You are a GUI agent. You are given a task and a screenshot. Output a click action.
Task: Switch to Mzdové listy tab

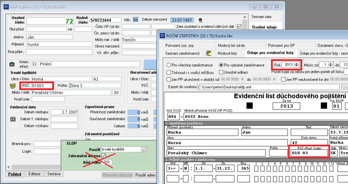(227, 53)
